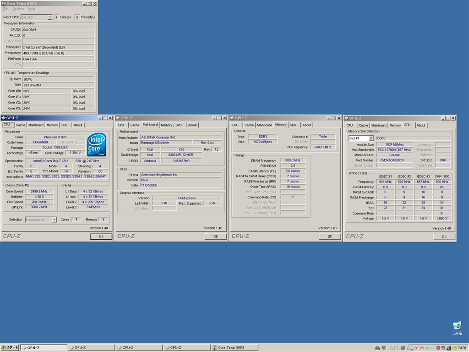Select SPD tab in Mainboard CPU-Z window
The width and height of the screenshot is (469, 352).
click(179, 125)
